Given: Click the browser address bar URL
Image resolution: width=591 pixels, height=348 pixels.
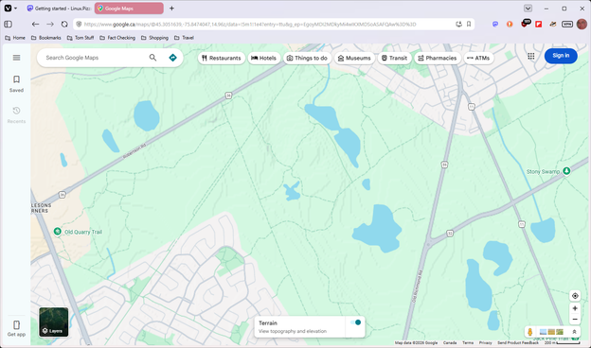Looking at the screenshot, I should (249, 24).
